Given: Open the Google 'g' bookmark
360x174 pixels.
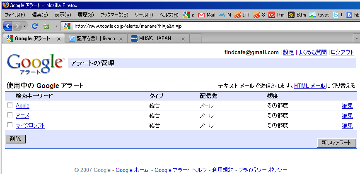Looking at the screenshot, I should (189, 15).
